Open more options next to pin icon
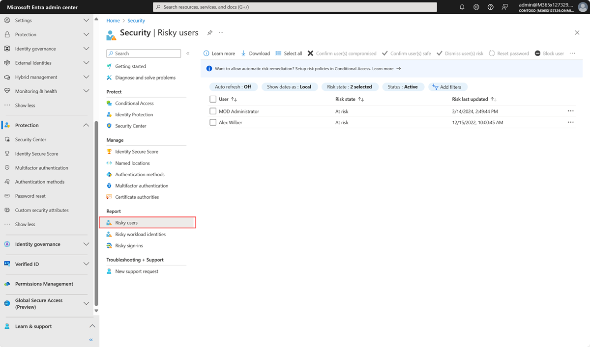Image resolution: width=590 pixels, height=347 pixels. (221, 32)
